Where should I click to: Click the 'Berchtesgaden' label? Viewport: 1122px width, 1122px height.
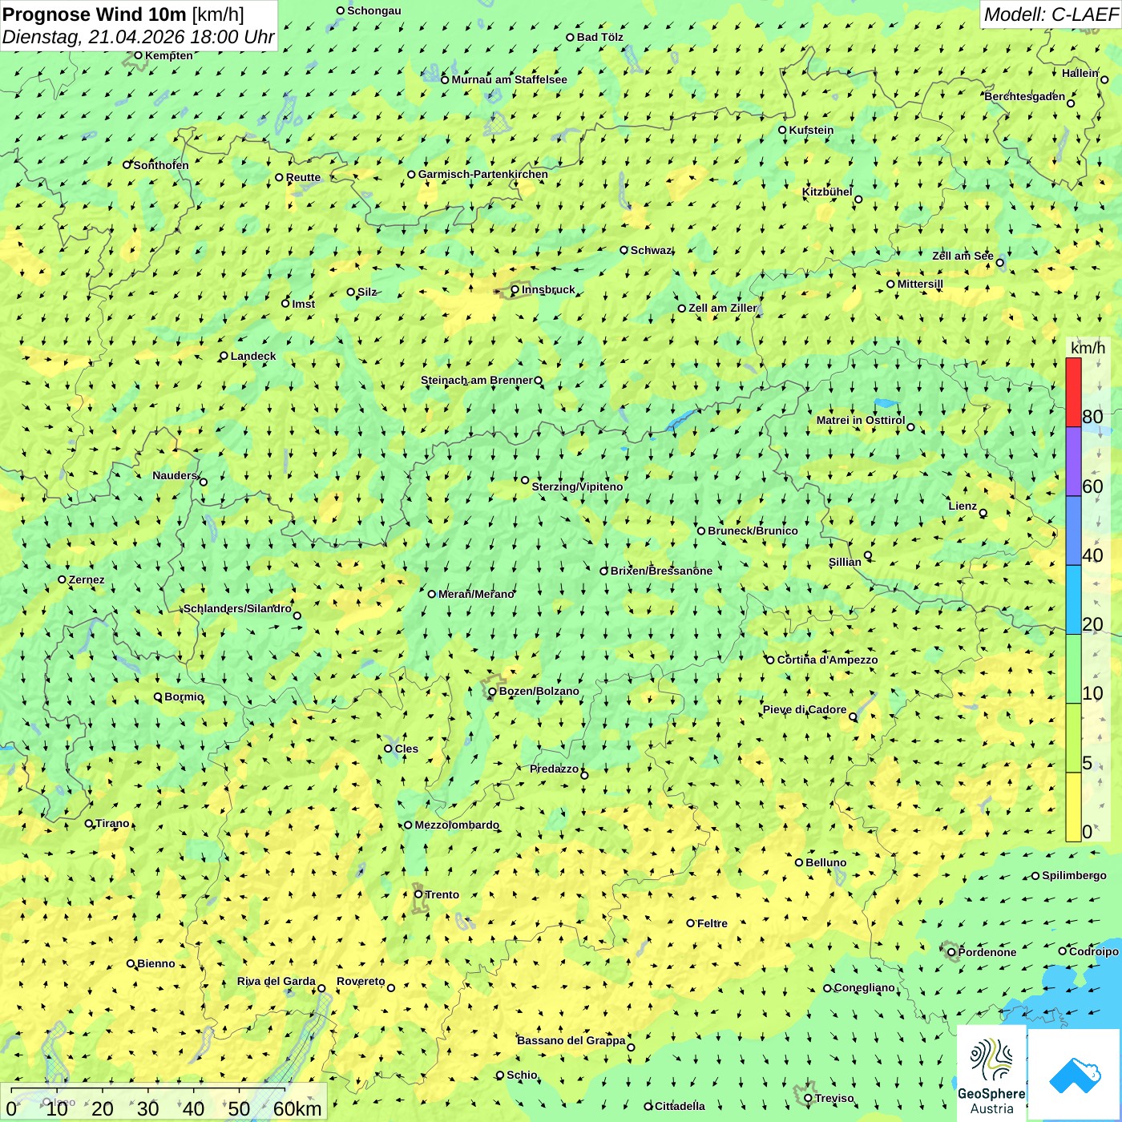tap(1025, 96)
